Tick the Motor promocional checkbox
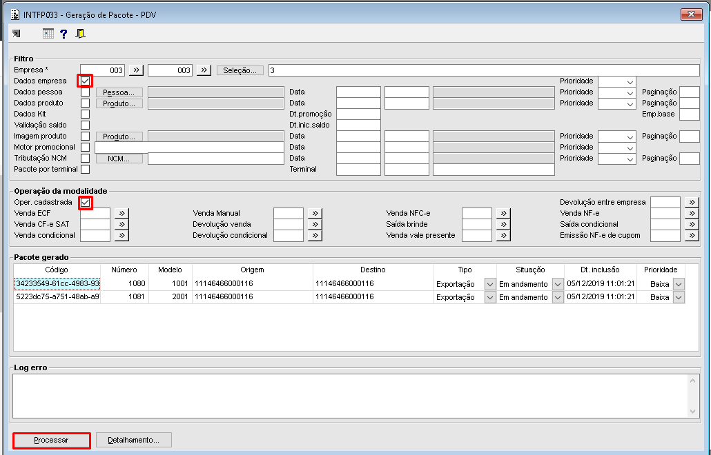 coord(85,147)
